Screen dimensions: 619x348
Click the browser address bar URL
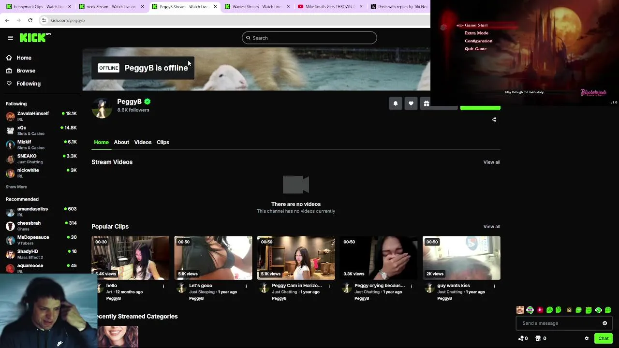(x=68, y=20)
